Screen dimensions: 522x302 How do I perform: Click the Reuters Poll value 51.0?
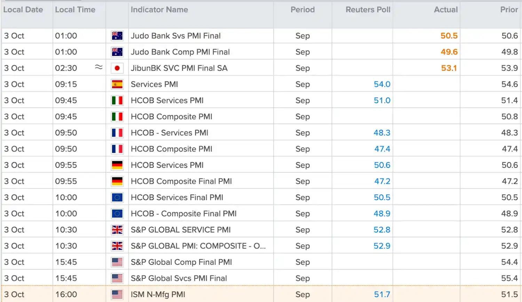382,100
